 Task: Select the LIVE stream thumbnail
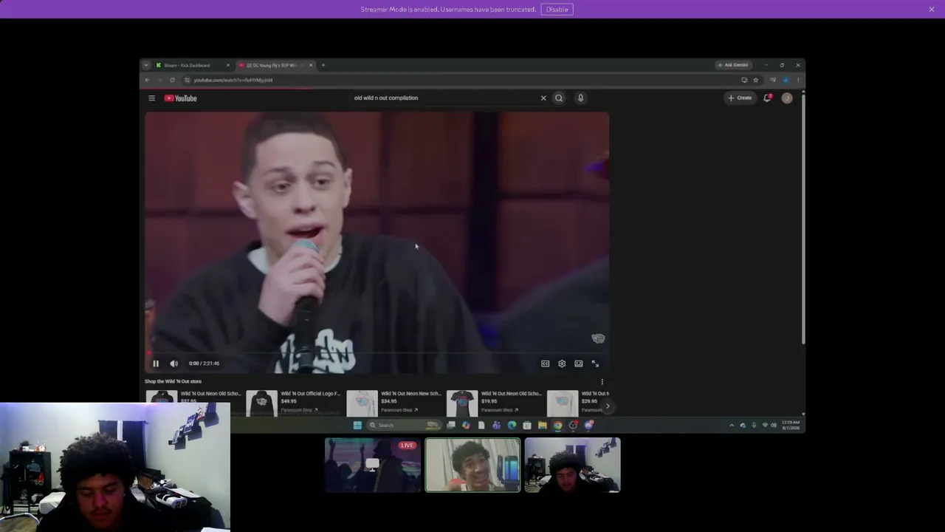(x=373, y=465)
